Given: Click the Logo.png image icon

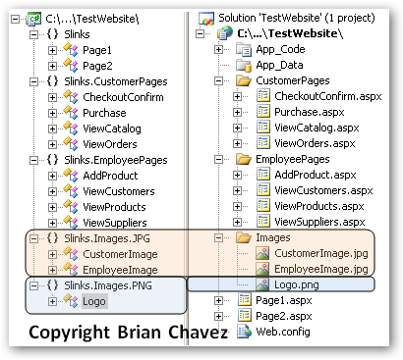Looking at the screenshot, I should click(262, 284).
